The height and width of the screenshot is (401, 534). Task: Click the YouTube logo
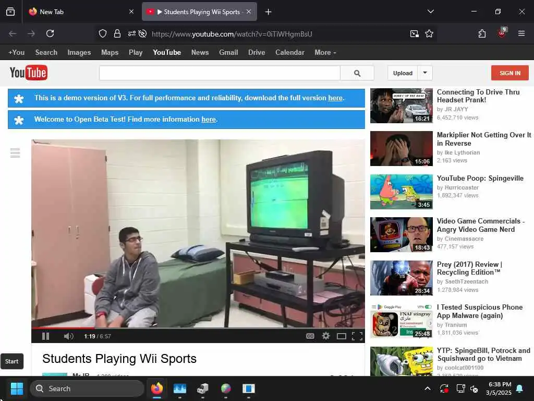(x=29, y=73)
